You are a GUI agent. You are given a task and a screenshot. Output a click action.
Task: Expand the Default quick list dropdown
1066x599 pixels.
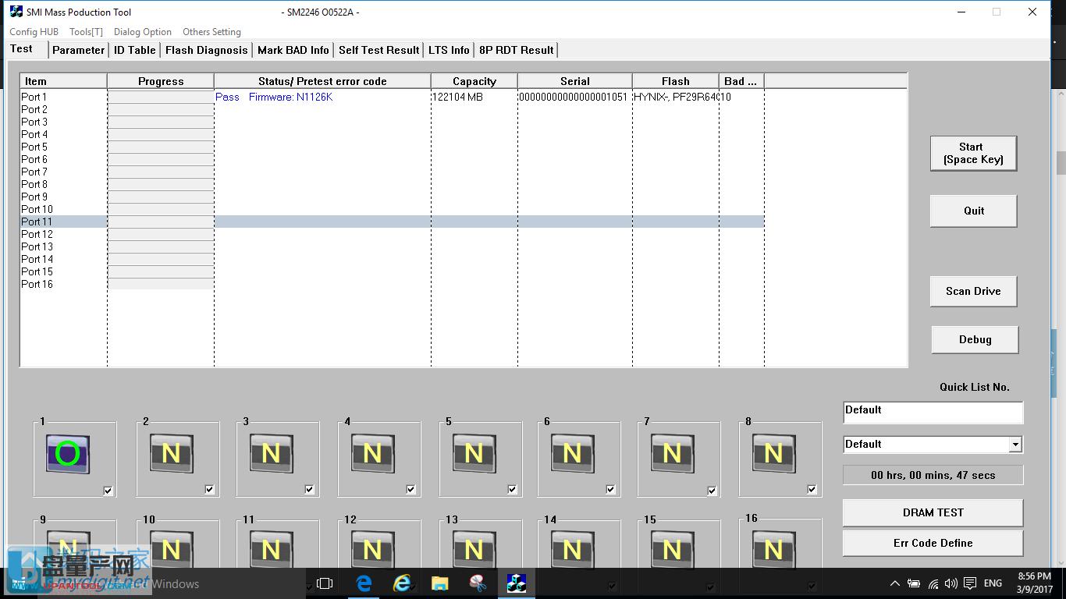[x=1014, y=445]
